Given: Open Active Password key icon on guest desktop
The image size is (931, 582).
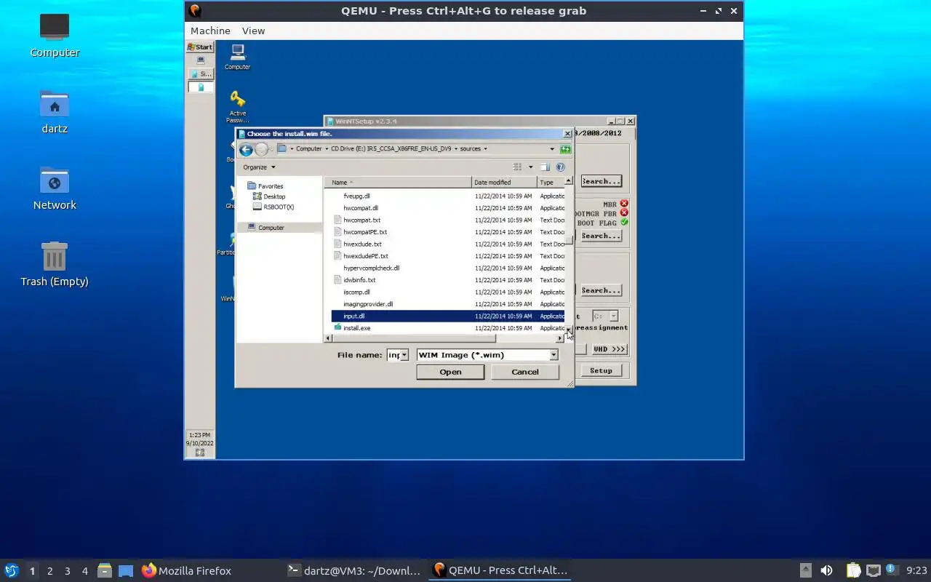Looking at the screenshot, I should [x=237, y=107].
